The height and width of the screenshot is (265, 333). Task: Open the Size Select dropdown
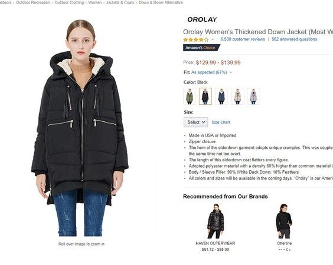[196, 122]
